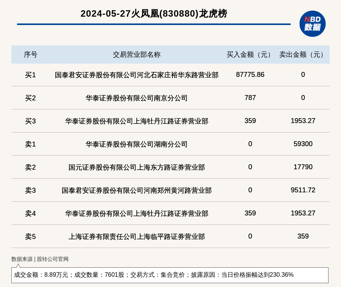Viewport: 341px width, 287px height.
Task: Click 买3 row buy amount 359
Action: pyautogui.click(x=250, y=121)
